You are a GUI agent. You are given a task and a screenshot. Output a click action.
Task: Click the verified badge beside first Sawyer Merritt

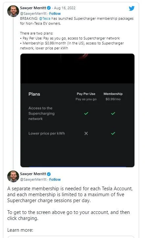tap(49, 8)
